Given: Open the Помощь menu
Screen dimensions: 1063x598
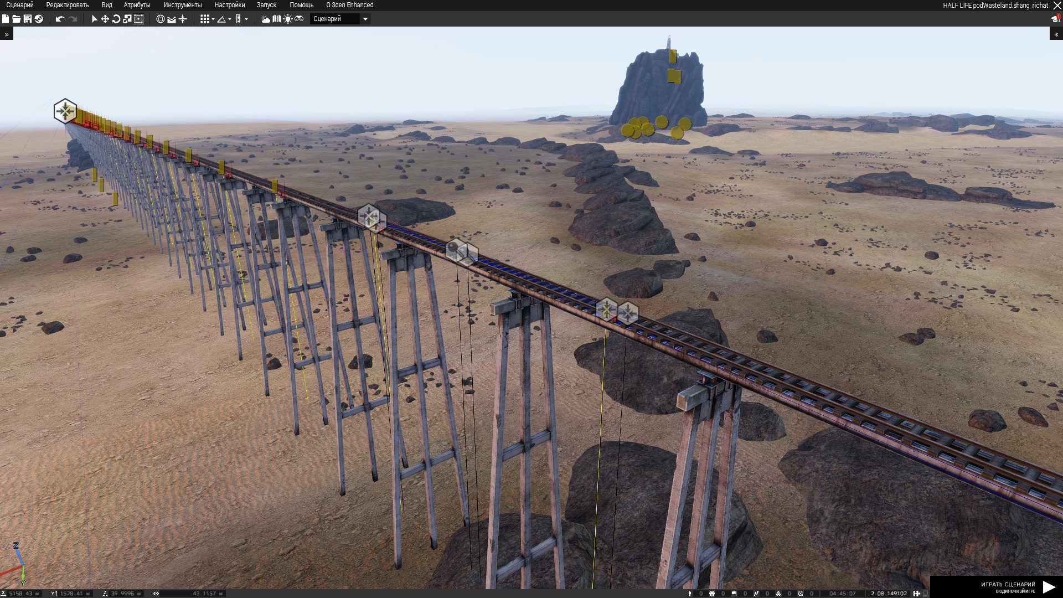Looking at the screenshot, I should pos(302,5).
